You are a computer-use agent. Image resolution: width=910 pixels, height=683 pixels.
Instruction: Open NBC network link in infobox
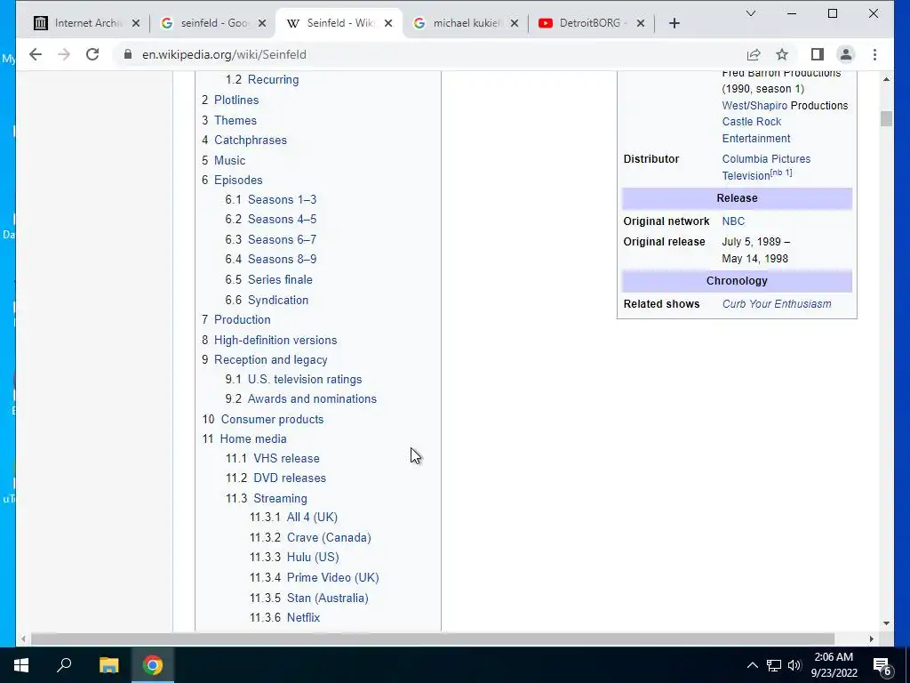coord(733,221)
